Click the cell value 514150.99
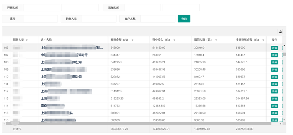Image resolution: width=293 pixels, height=135 pixels. [x=159, y=48]
